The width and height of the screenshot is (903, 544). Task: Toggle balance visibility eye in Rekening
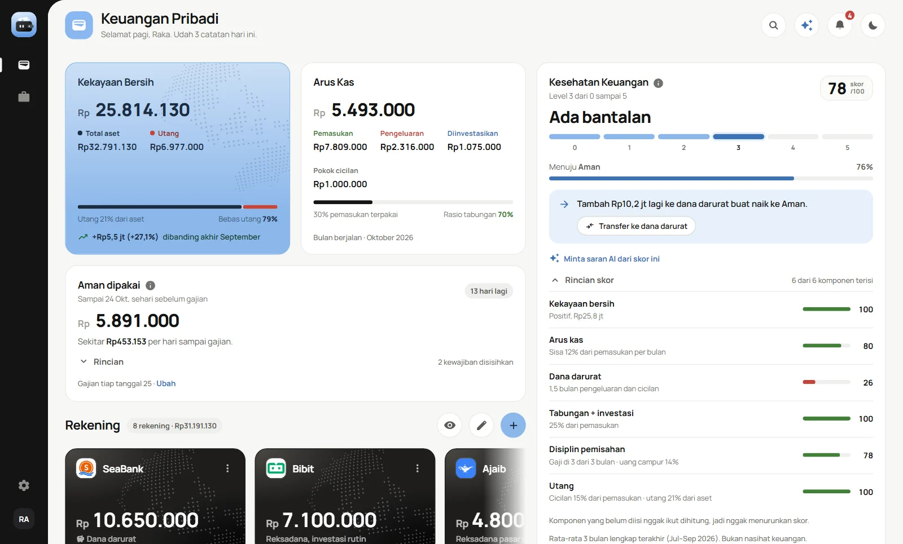(450, 426)
